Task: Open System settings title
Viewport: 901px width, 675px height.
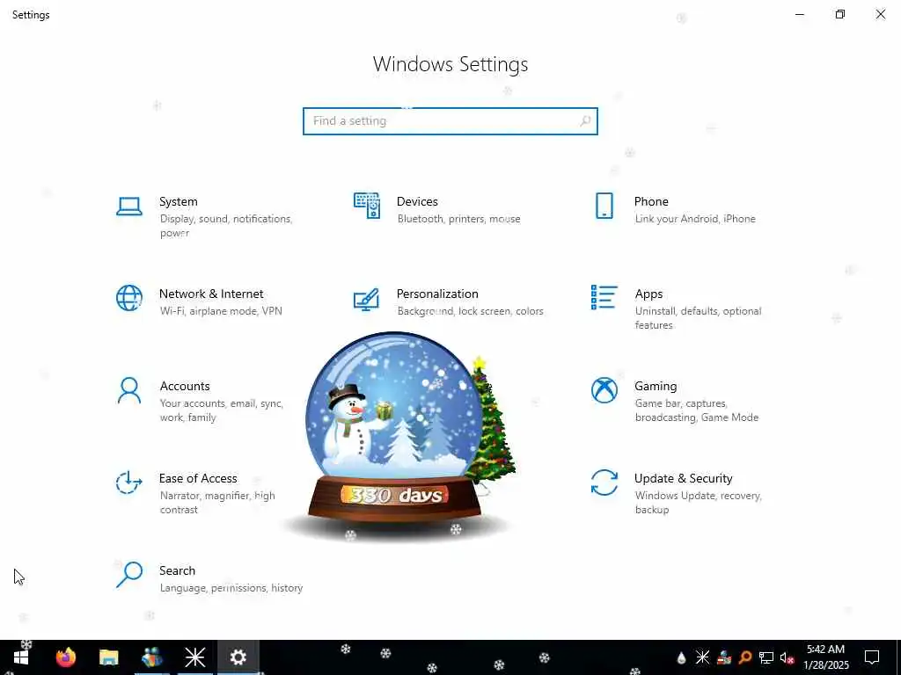Action: click(178, 202)
